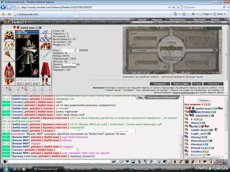Click the info icon next to Otomy

pyautogui.click(x=206, y=137)
